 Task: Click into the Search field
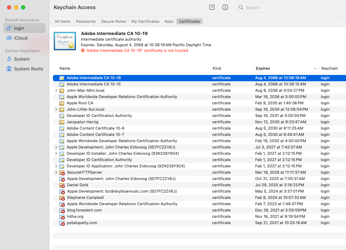(x=291, y=7)
